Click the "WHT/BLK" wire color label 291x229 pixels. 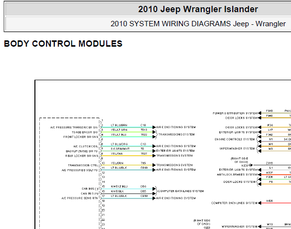(117, 192)
